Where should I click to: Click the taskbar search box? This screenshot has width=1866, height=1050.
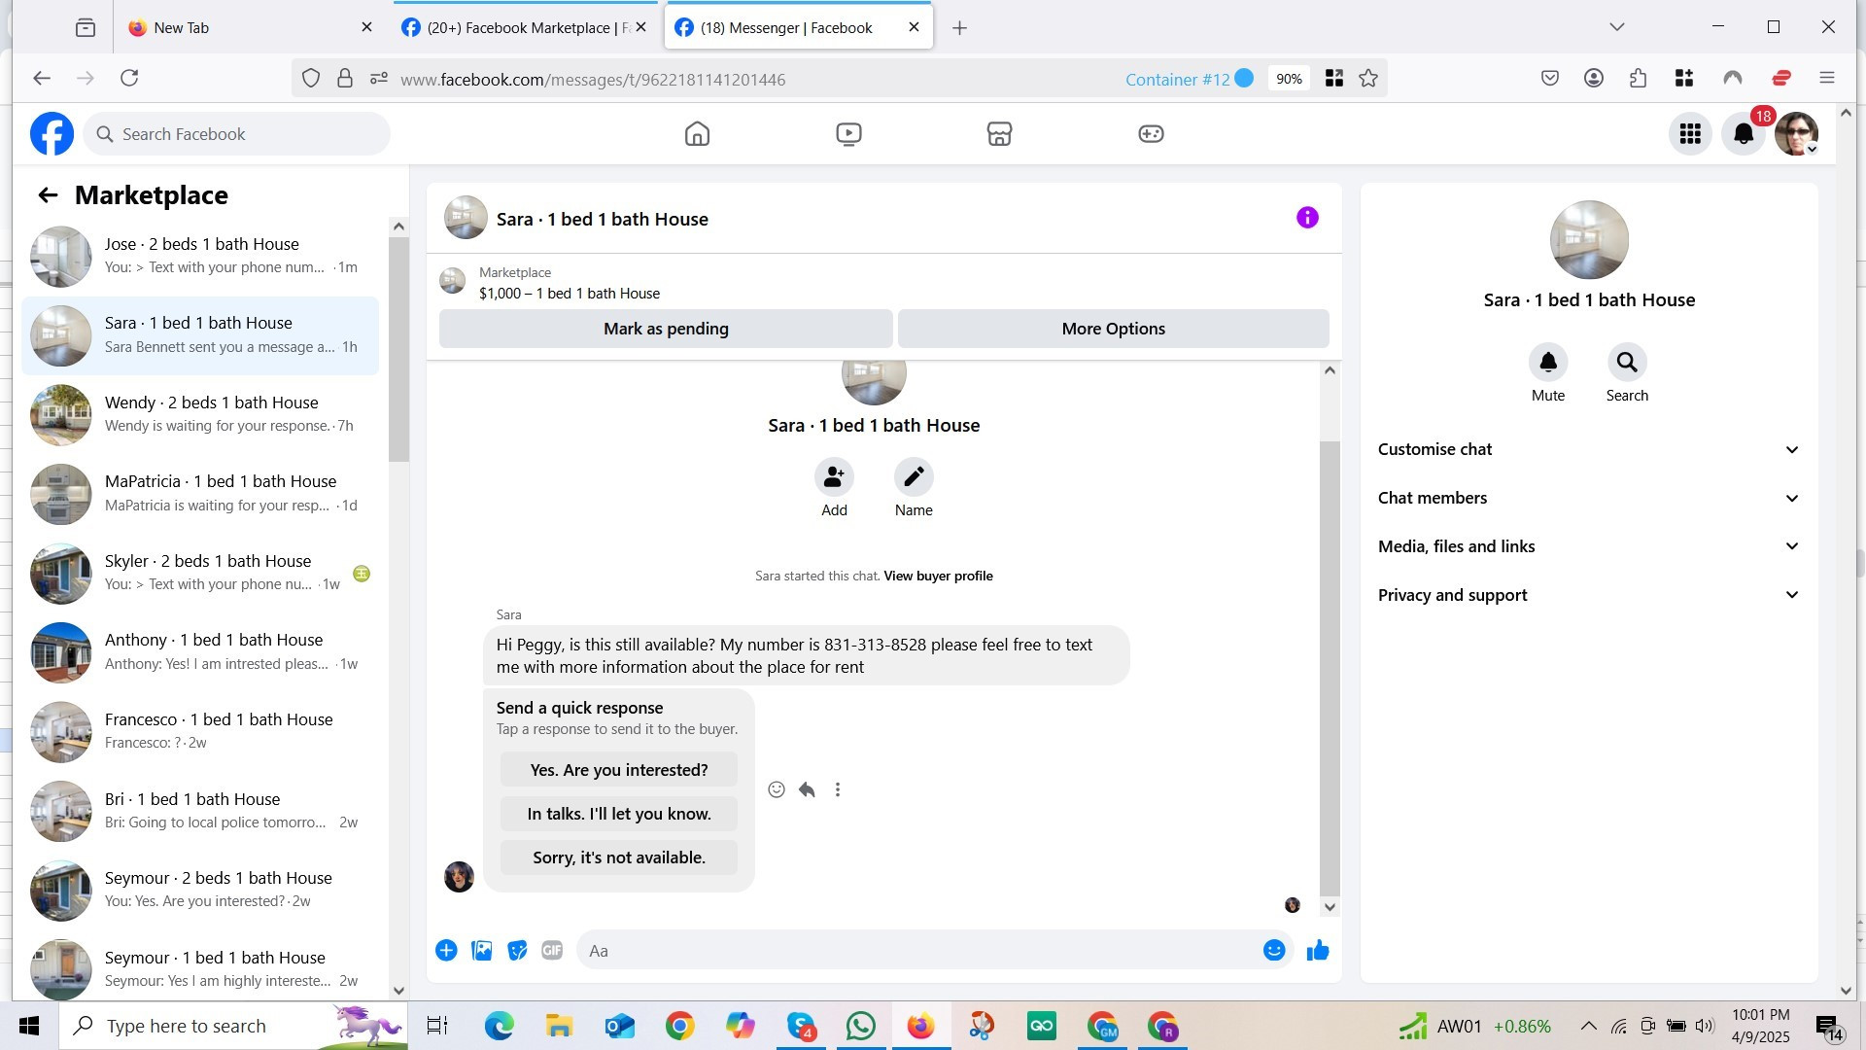pos(233,1026)
